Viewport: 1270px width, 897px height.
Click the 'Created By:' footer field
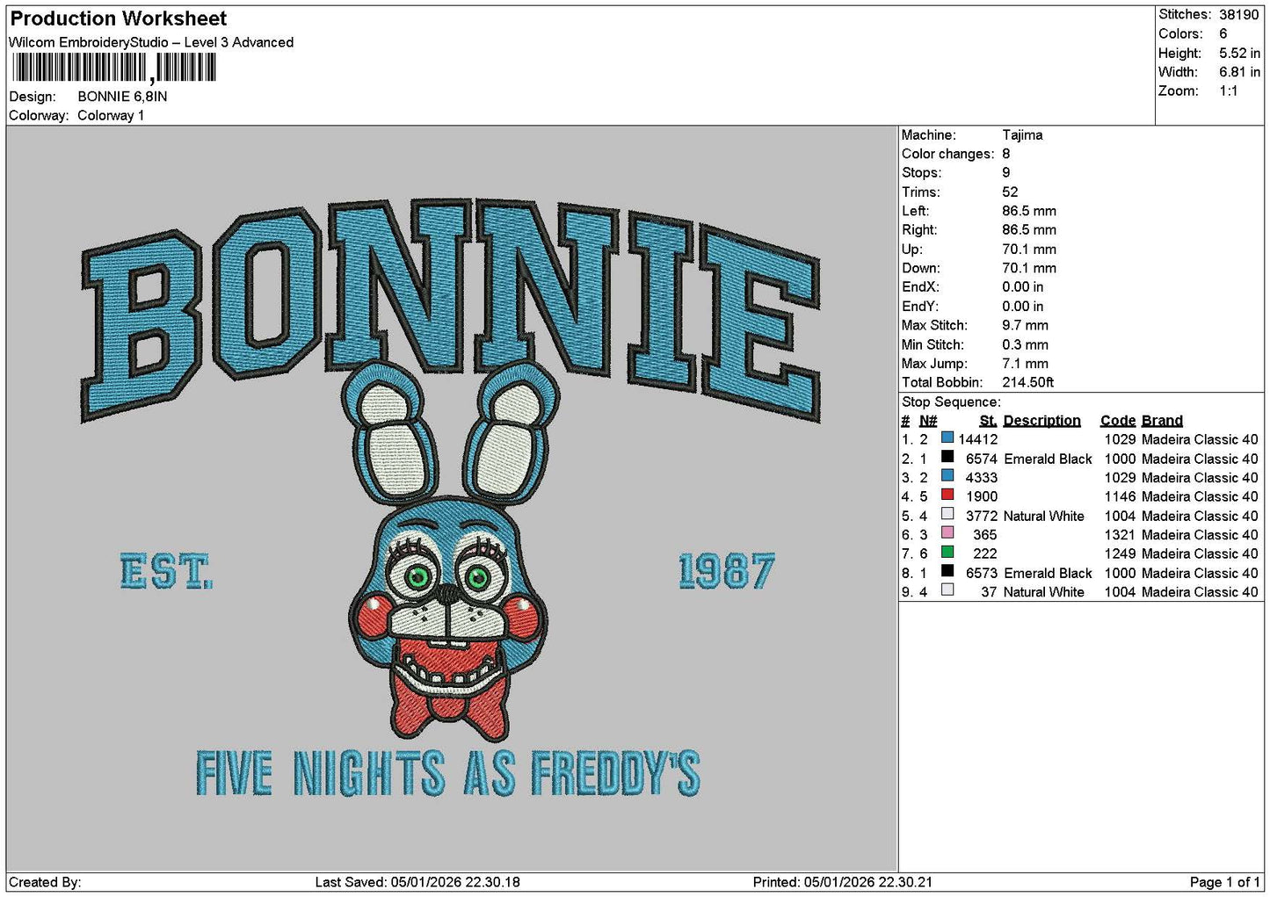click(45, 882)
